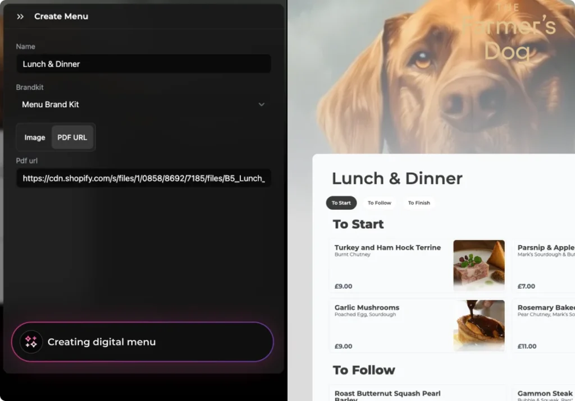Image resolution: width=575 pixels, height=401 pixels.
Task: Click the Gammon Steak menu item
Action: pos(544,393)
